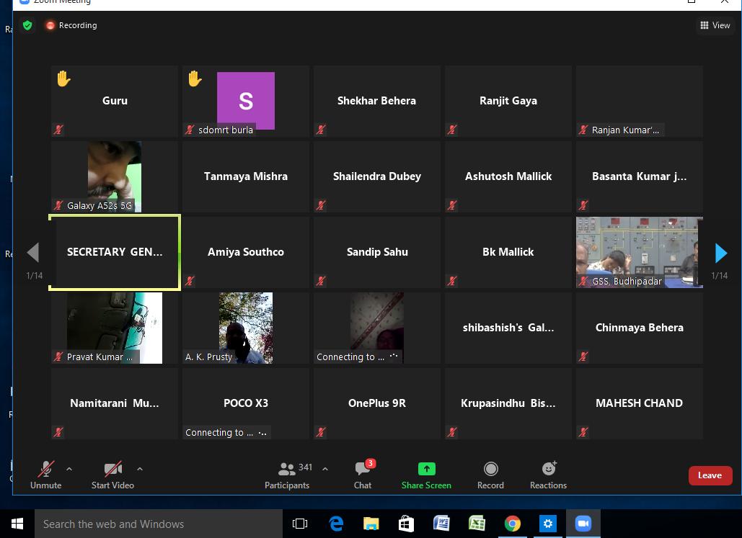Screen dimensions: 742x538
Task: Click the Namitarani Mu... name tile
Action: tap(115, 404)
